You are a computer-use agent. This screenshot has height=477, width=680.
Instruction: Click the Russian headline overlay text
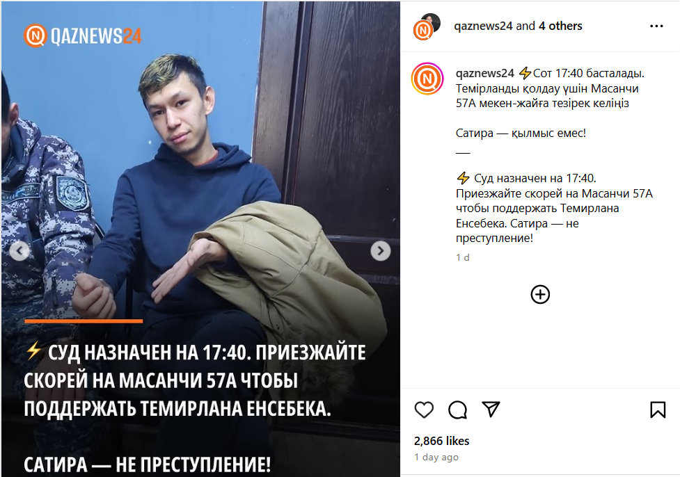click(x=195, y=407)
